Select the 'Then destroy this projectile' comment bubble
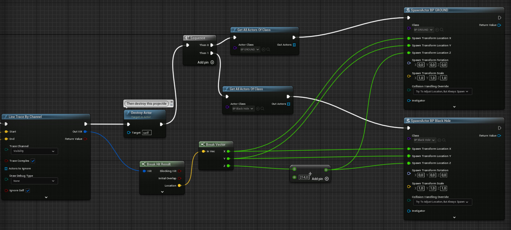511x230 pixels. [x=147, y=104]
